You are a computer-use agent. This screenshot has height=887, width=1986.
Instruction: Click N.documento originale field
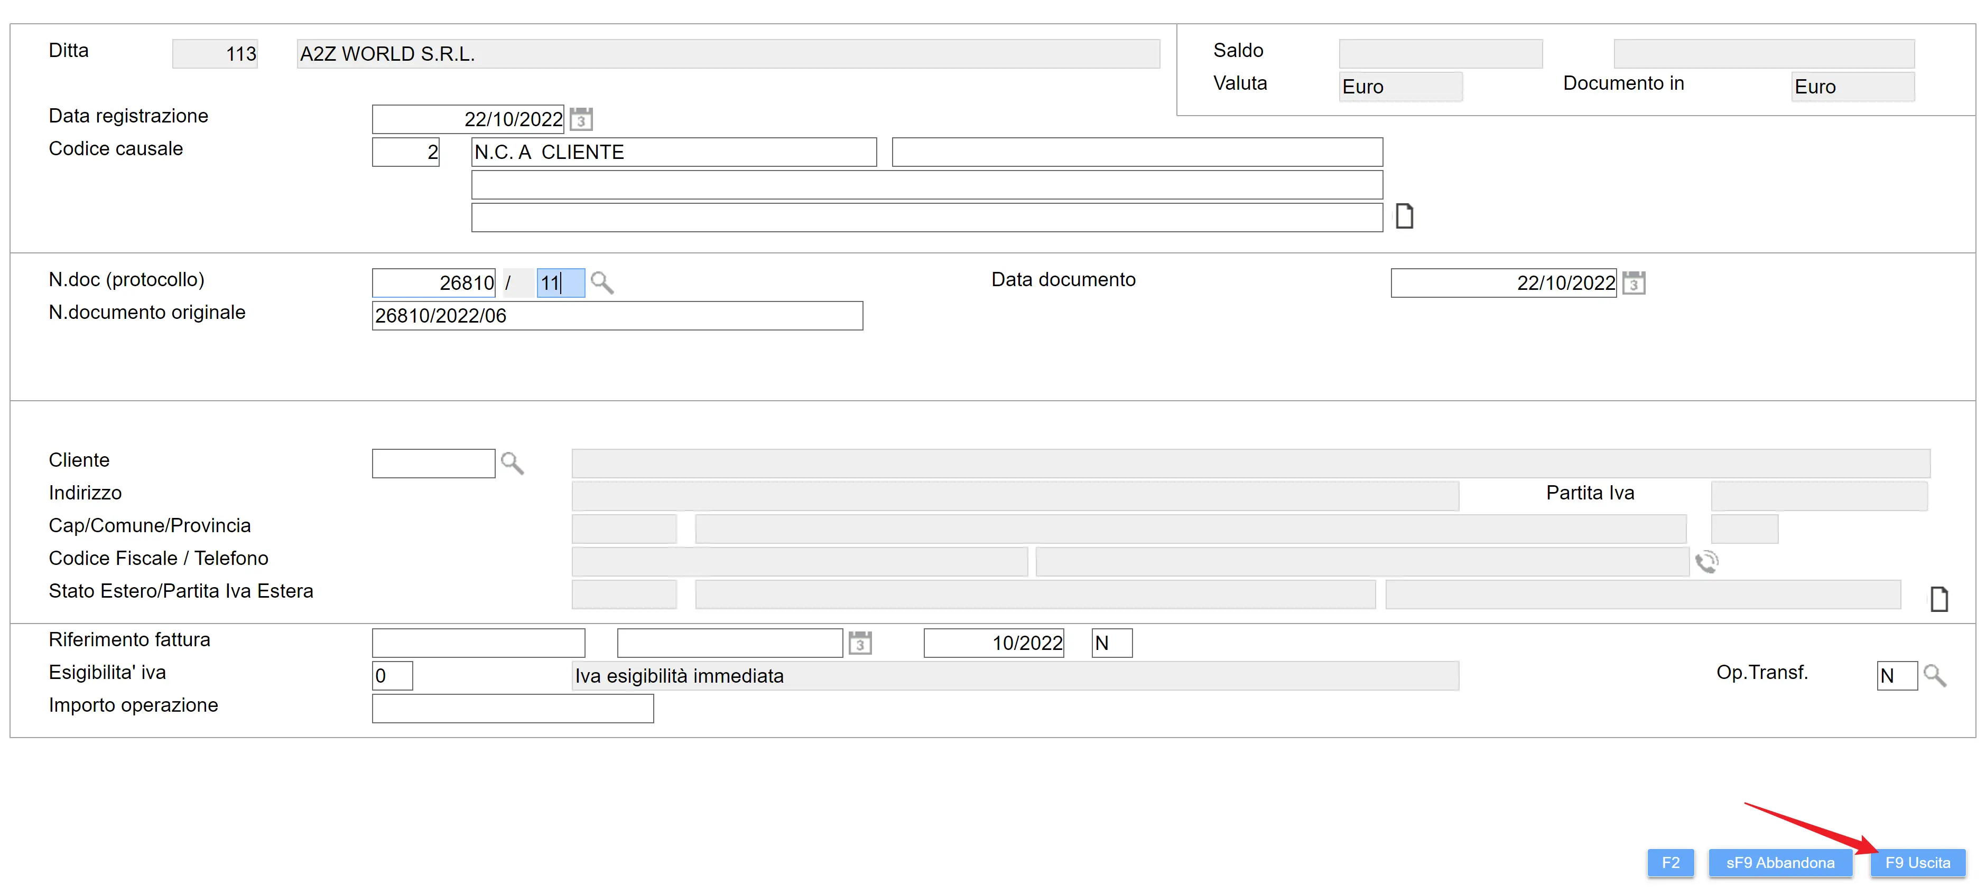coord(617,316)
